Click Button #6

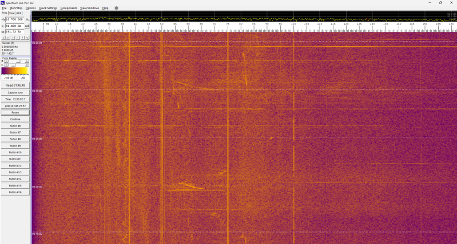tap(15, 126)
